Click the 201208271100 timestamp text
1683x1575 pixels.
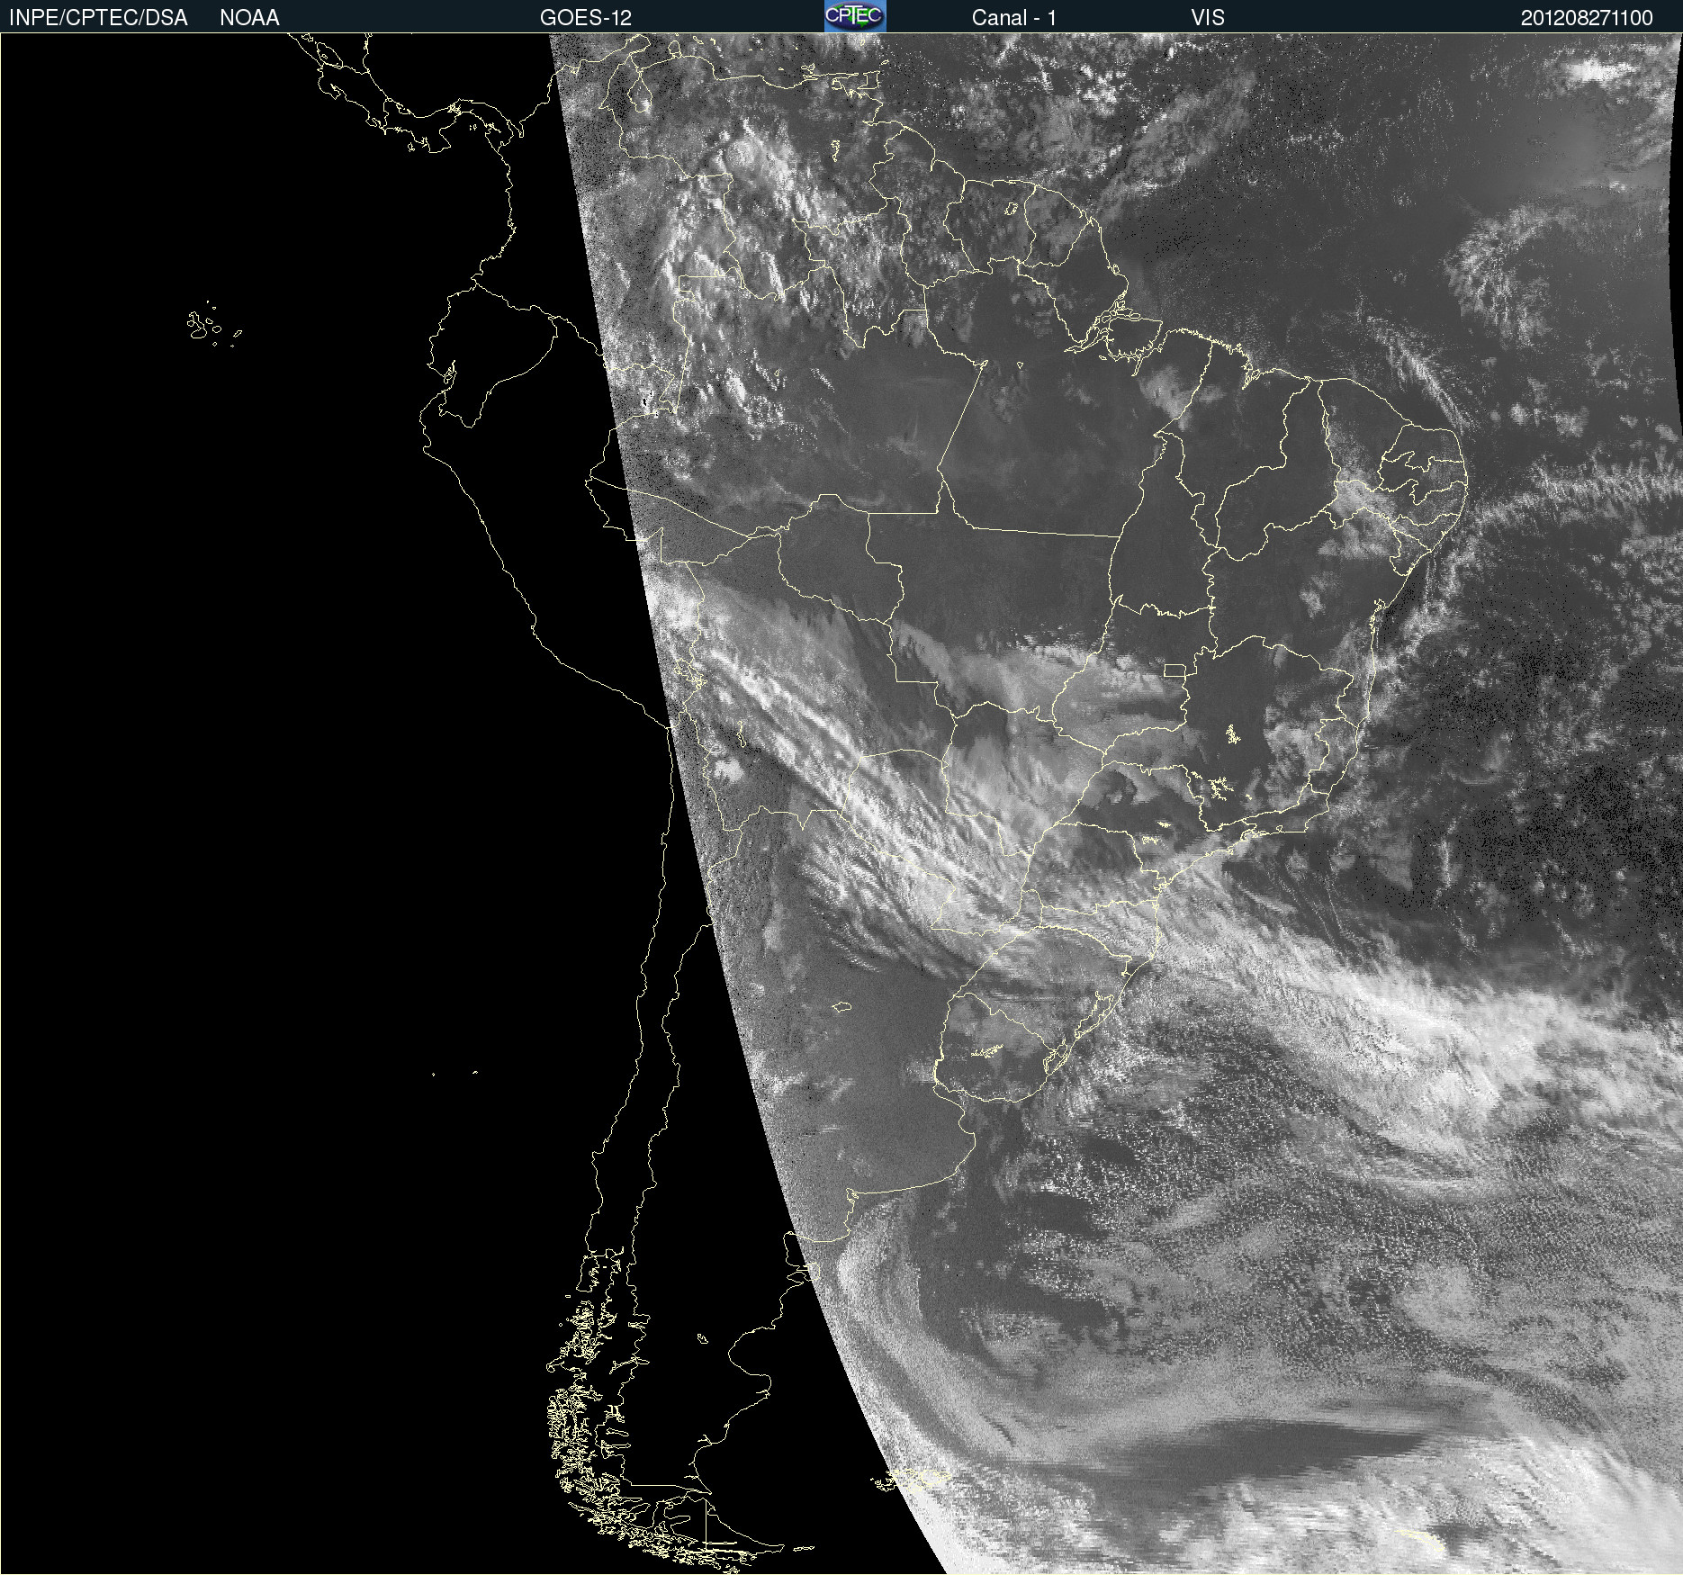(1587, 18)
